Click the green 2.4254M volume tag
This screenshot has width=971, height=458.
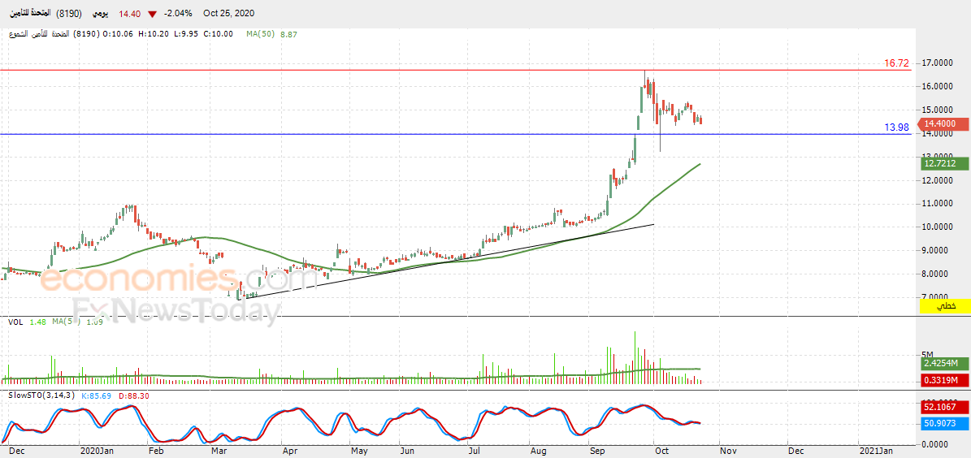click(941, 363)
